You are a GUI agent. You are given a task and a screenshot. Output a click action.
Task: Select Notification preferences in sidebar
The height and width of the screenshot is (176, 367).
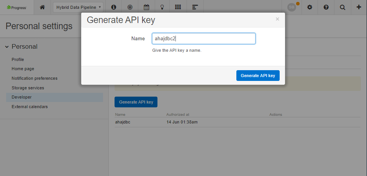coord(34,78)
